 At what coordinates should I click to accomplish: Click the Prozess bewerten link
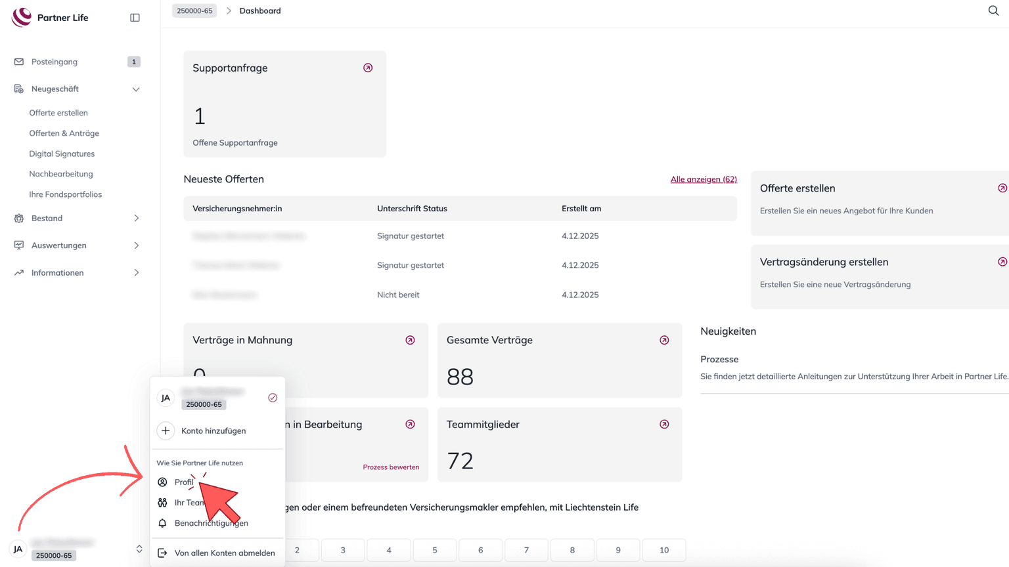click(x=391, y=467)
